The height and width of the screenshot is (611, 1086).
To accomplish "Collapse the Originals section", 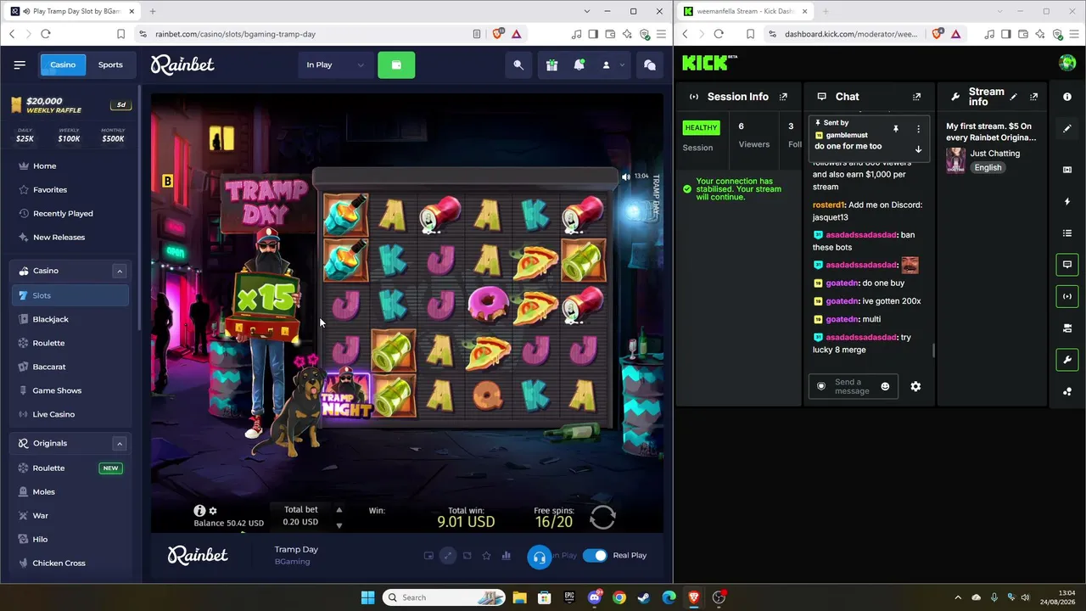I will point(120,443).
